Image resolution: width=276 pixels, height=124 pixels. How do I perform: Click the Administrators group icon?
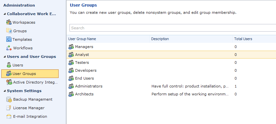(x=71, y=87)
